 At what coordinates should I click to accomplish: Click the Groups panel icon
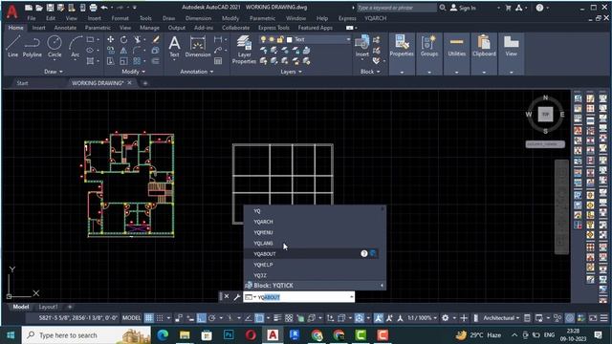pyautogui.click(x=429, y=47)
